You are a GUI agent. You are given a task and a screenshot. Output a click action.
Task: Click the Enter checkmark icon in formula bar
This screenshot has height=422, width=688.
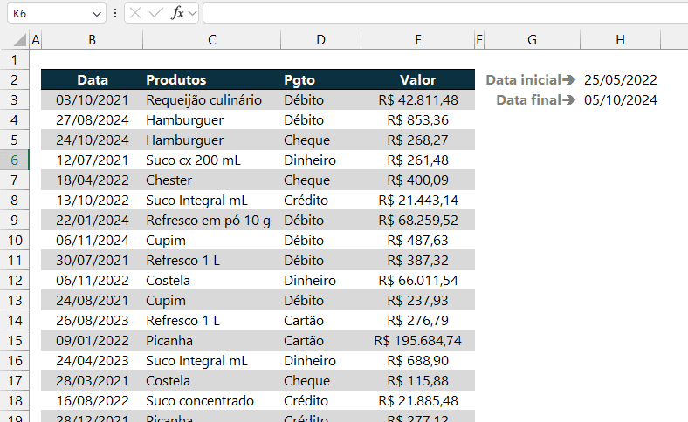tap(155, 13)
